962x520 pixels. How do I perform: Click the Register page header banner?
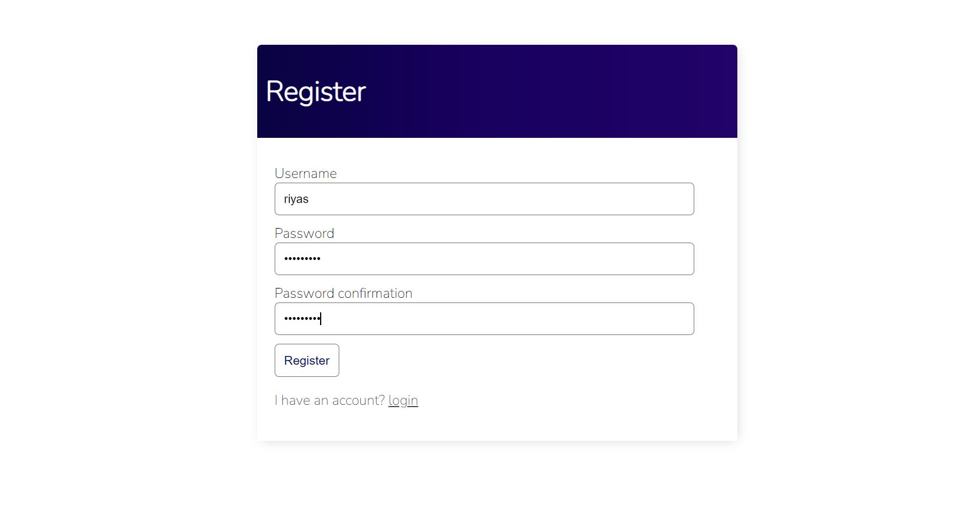496,91
